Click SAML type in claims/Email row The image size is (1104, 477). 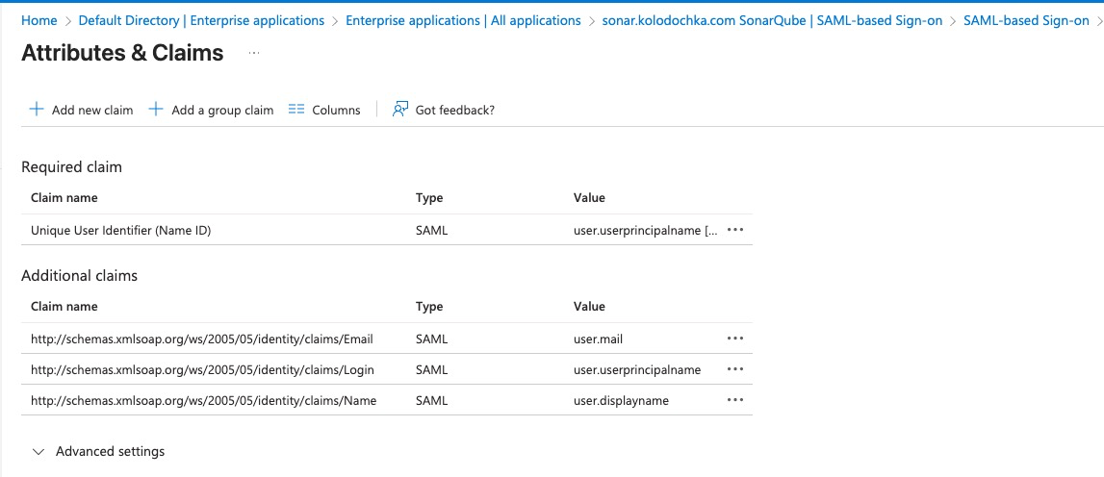click(x=431, y=339)
